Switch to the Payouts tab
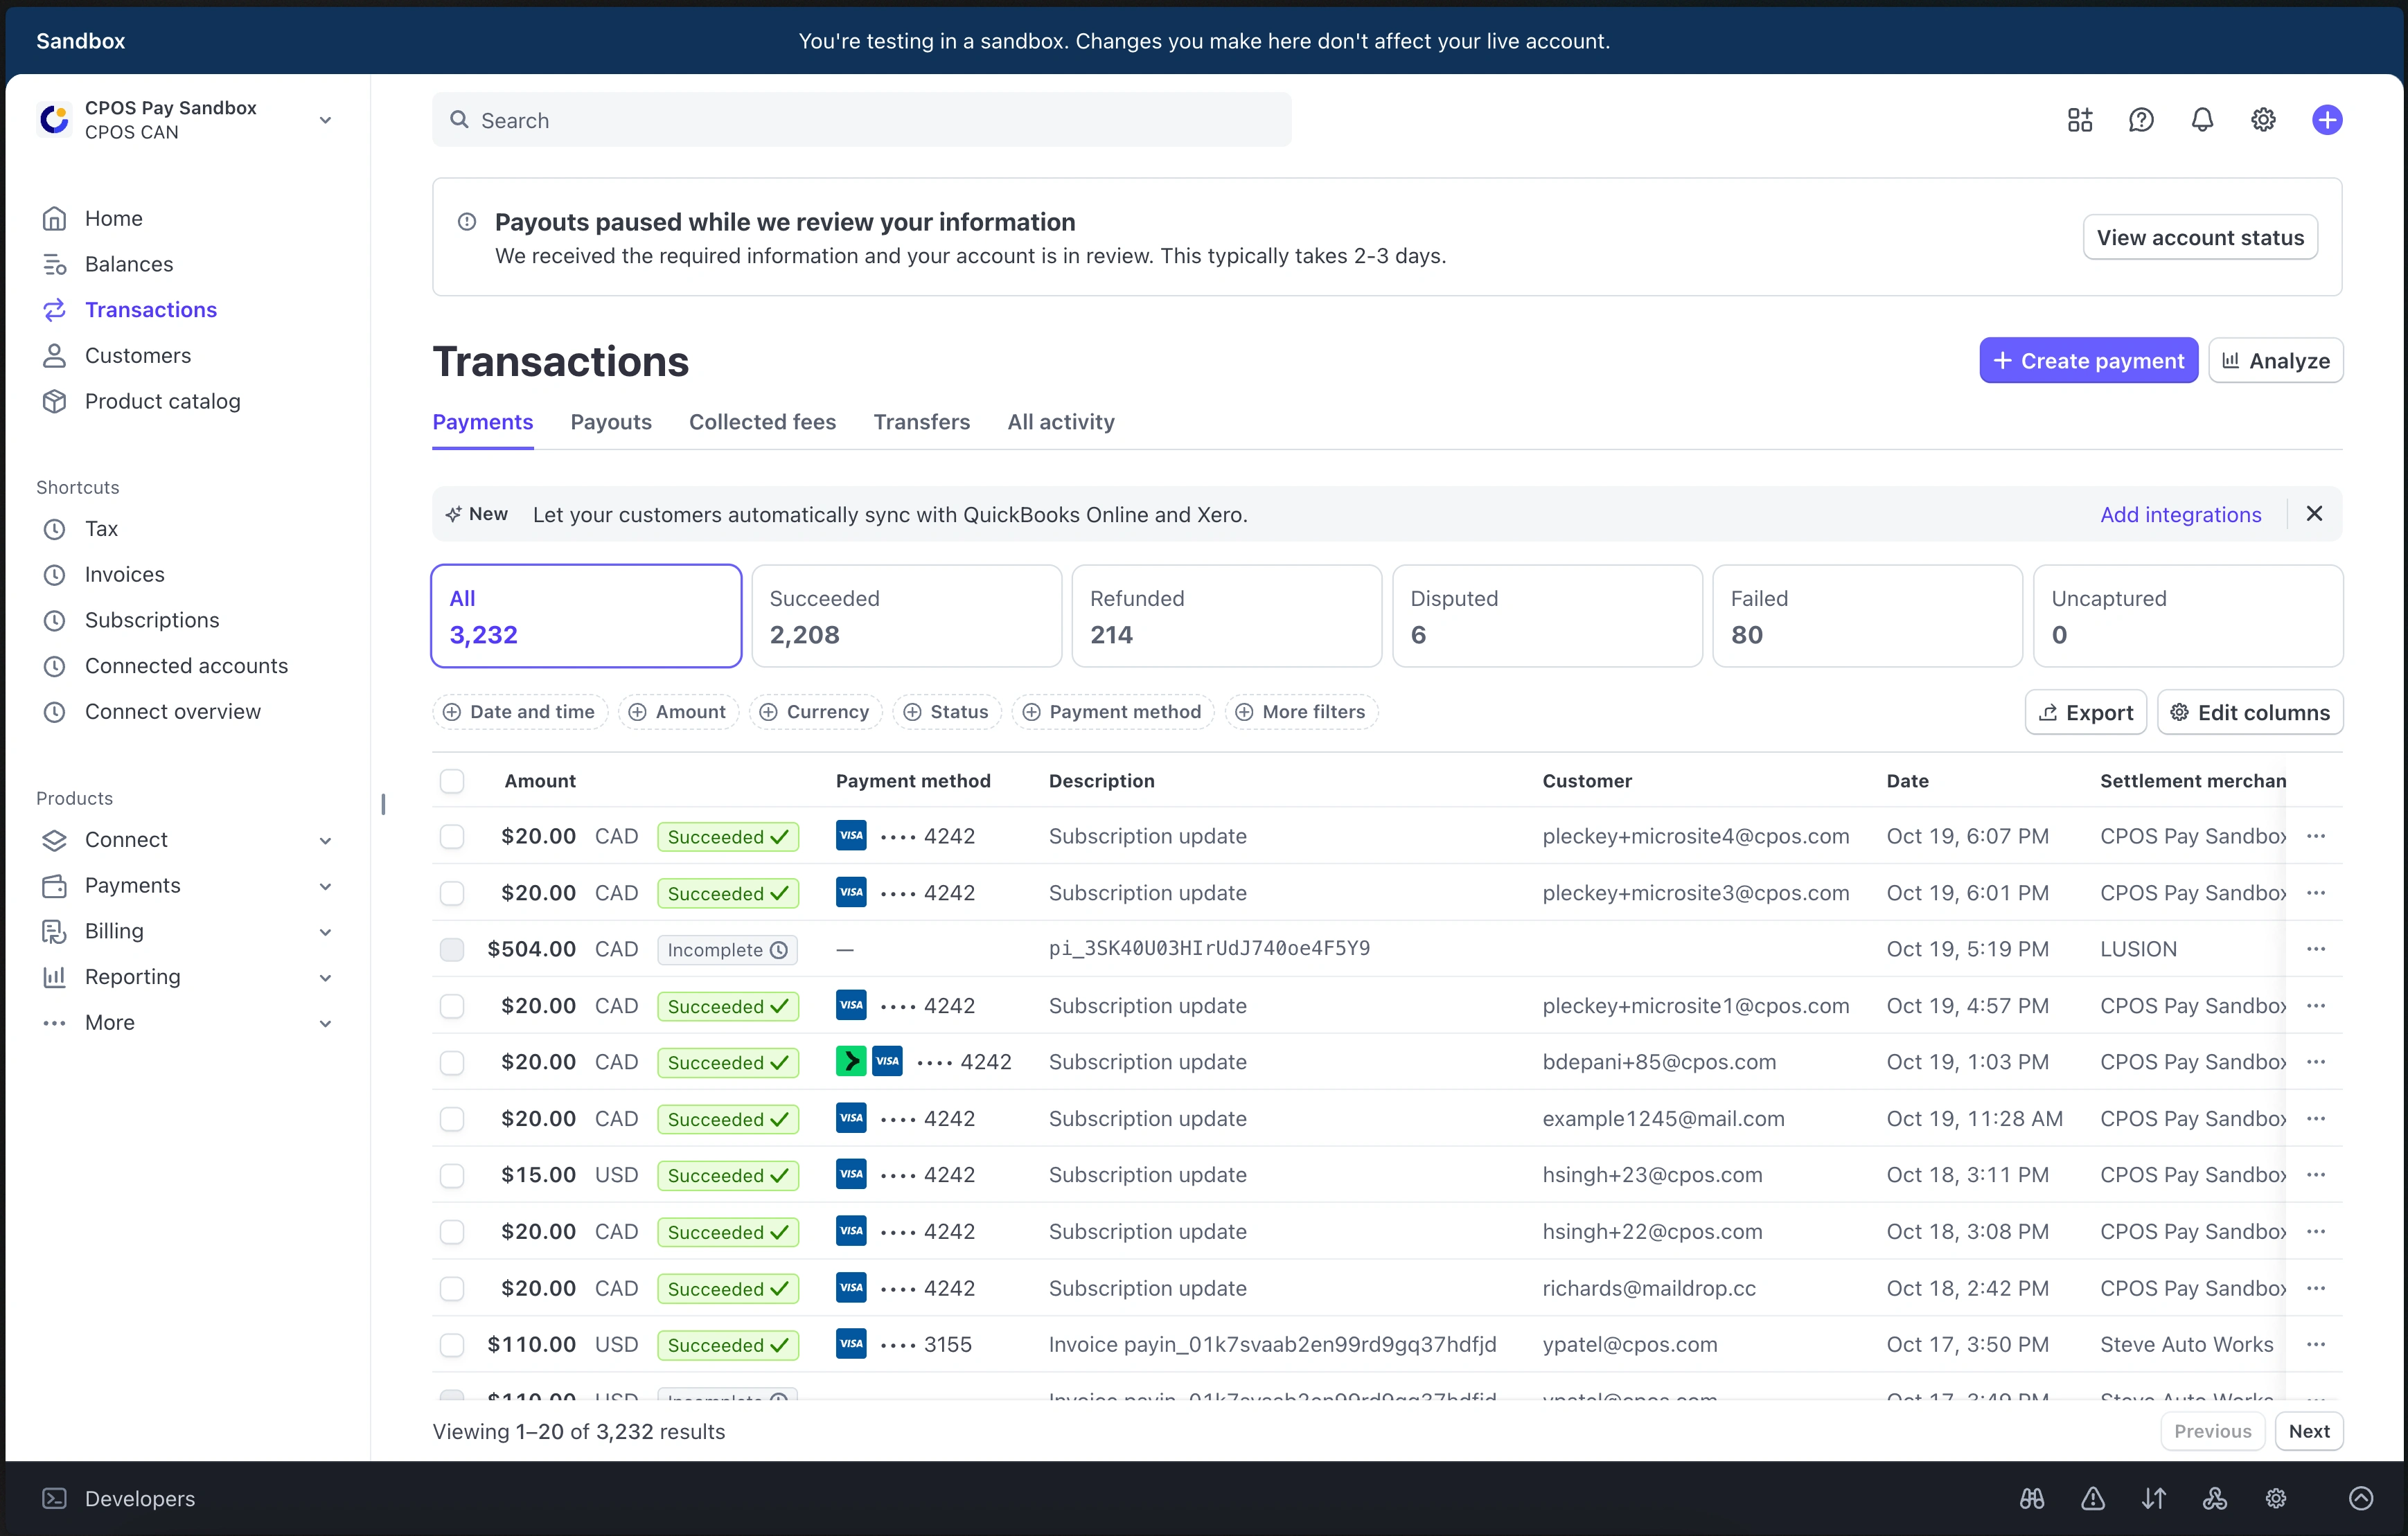The width and height of the screenshot is (2408, 1536). (610, 422)
